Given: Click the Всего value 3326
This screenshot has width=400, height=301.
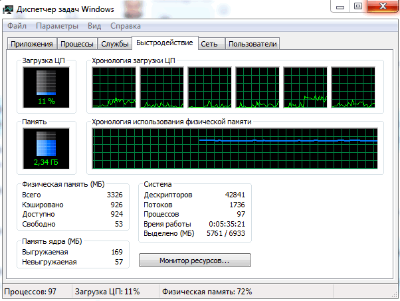Looking at the screenshot, I should 114,195.
